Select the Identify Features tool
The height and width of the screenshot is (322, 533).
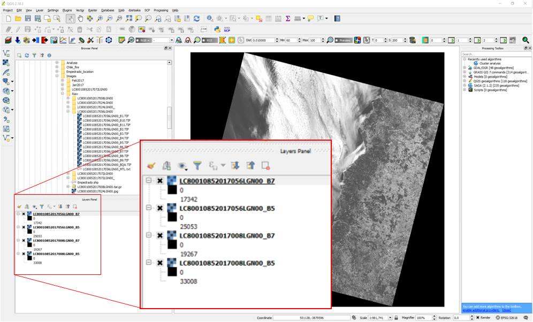click(x=210, y=19)
